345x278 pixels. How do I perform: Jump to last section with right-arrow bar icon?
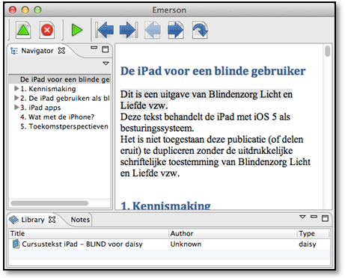pos(129,30)
